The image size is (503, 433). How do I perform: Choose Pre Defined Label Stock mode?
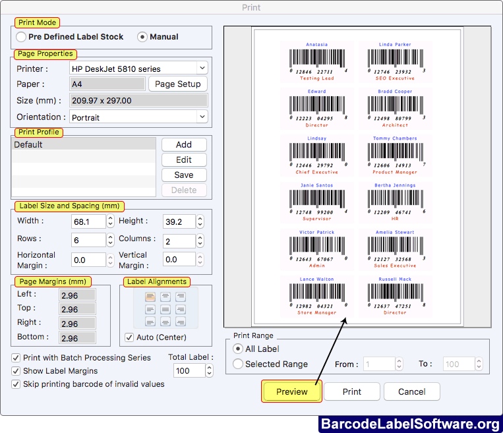pos(21,37)
